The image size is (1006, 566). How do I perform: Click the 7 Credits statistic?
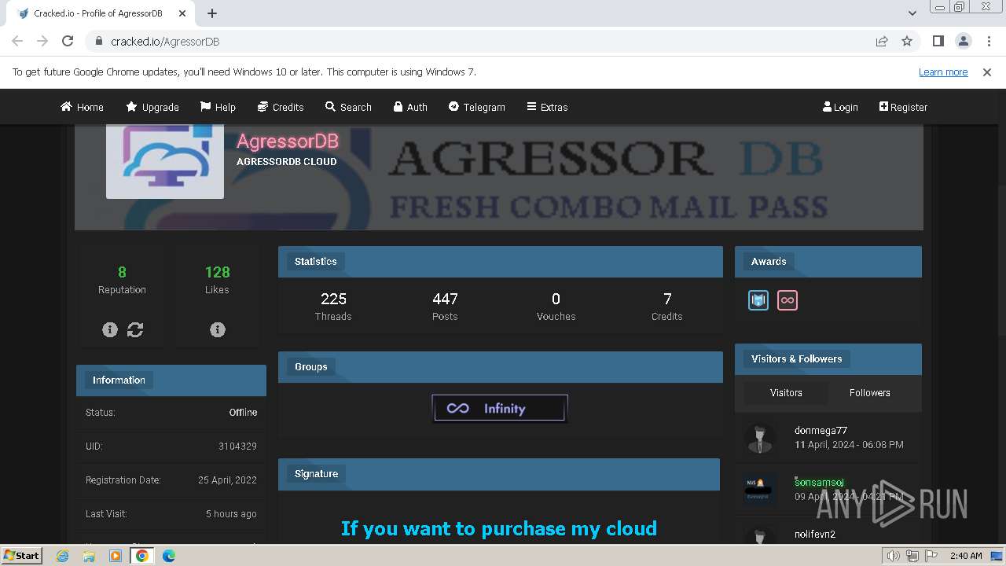pos(667,306)
